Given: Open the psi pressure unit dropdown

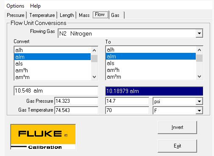Looking at the screenshot, I should [199, 101].
